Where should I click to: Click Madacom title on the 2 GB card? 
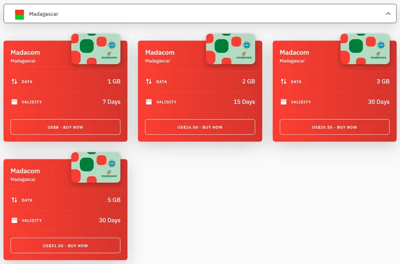point(160,53)
